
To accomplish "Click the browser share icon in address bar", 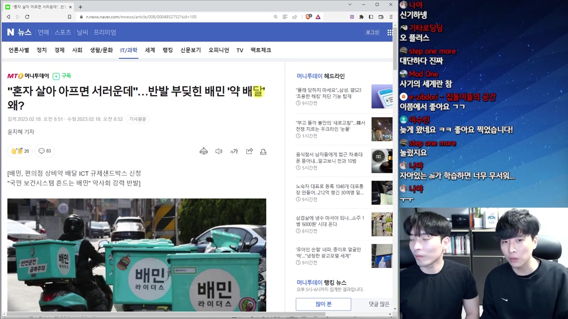I will click(295, 17).
